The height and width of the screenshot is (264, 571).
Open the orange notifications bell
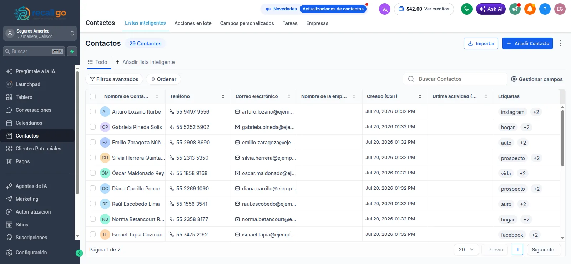point(530,9)
